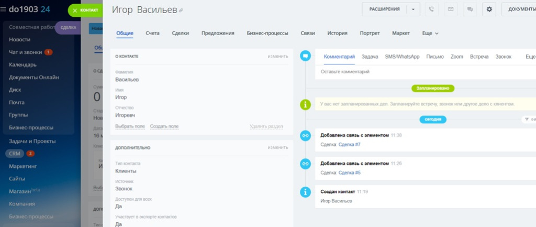Expand the Расширения dropdown arrow
Screen dimensions: 536x227
point(413,9)
